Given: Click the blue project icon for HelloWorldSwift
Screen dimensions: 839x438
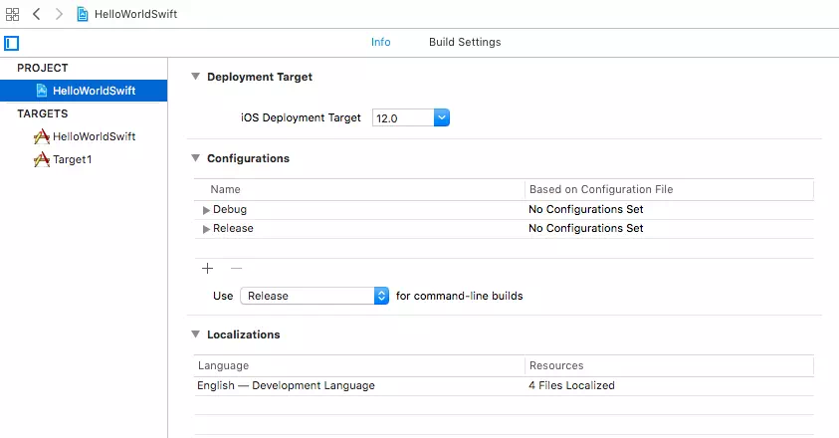Looking at the screenshot, I should pos(41,91).
